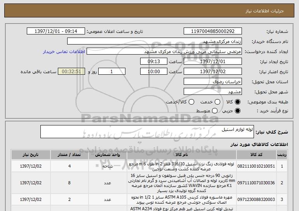Click quantity 2 in row 3
The width and height of the screenshot is (299, 211).
(70, 199)
